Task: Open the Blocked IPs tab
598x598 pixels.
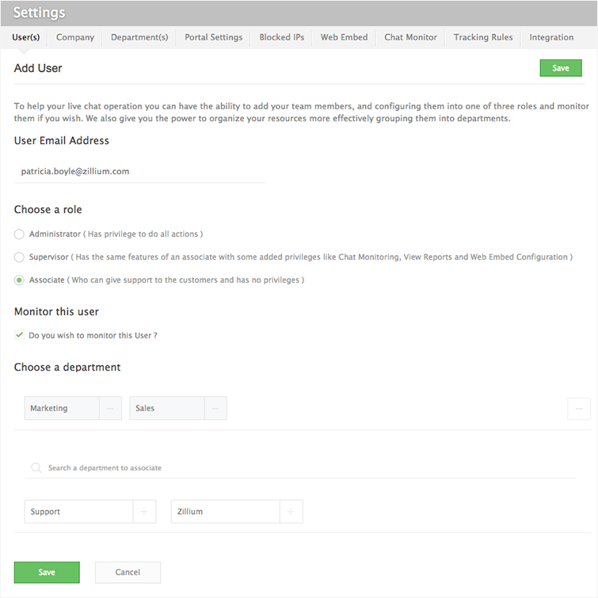Action: click(x=282, y=37)
